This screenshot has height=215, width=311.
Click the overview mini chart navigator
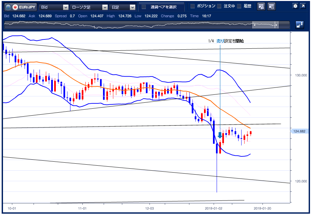point(147,25)
